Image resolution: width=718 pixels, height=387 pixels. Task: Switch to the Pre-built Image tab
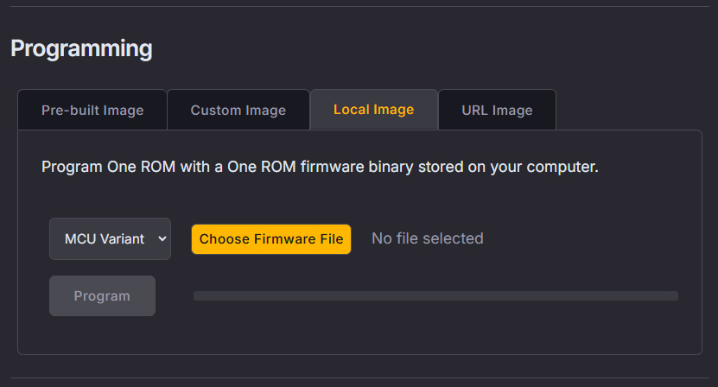click(x=92, y=111)
